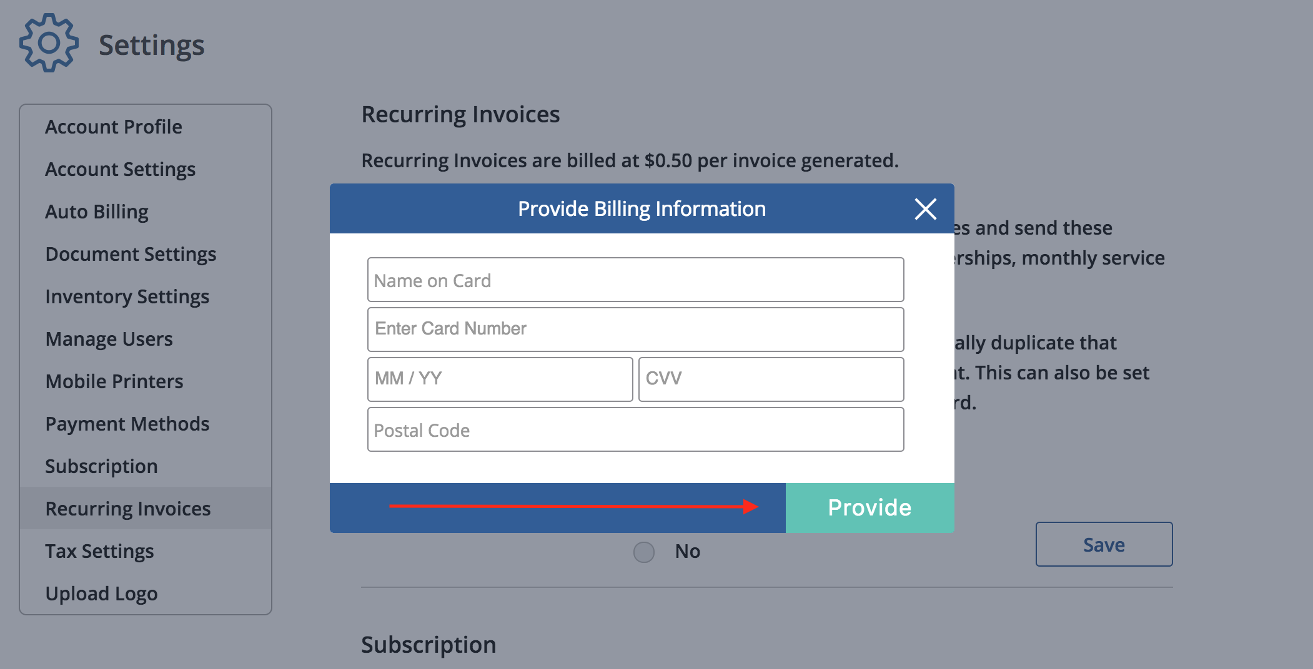Select Manage Users menu item
This screenshot has width=1313, height=669.
[x=109, y=339]
